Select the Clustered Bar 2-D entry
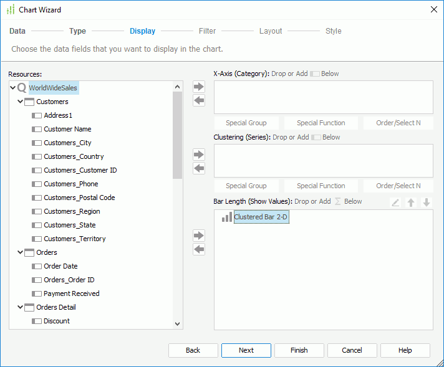 click(261, 217)
